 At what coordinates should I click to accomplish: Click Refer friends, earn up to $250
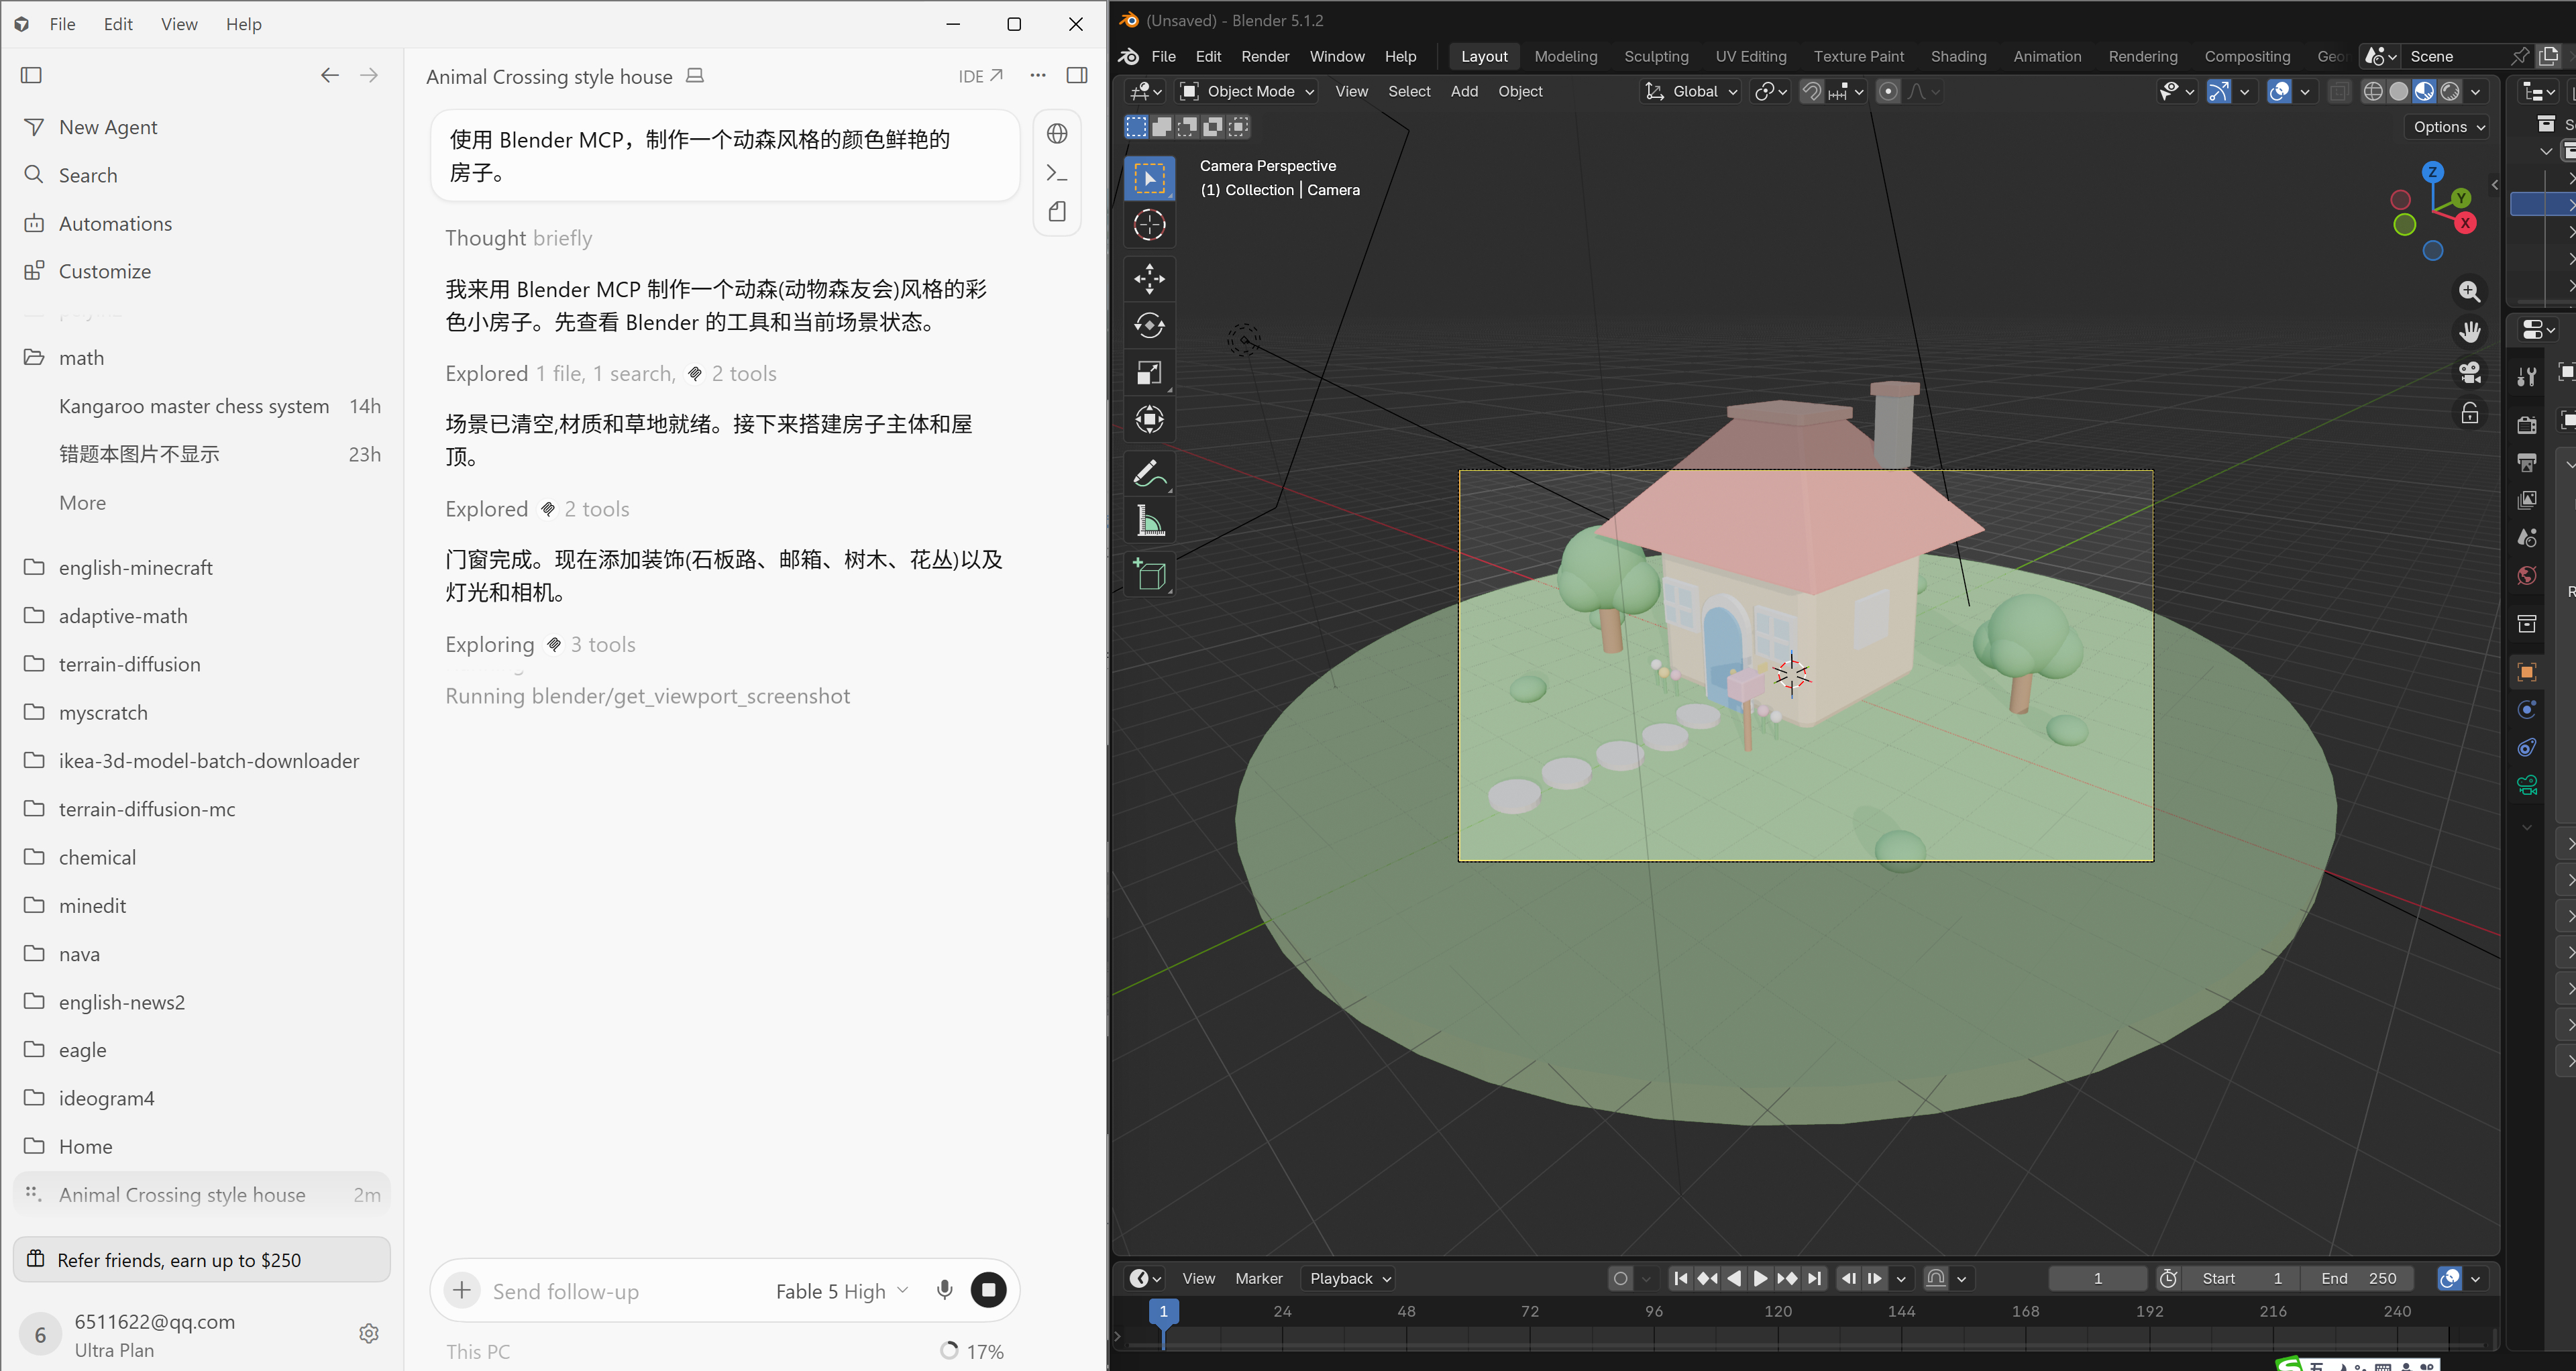pos(201,1259)
